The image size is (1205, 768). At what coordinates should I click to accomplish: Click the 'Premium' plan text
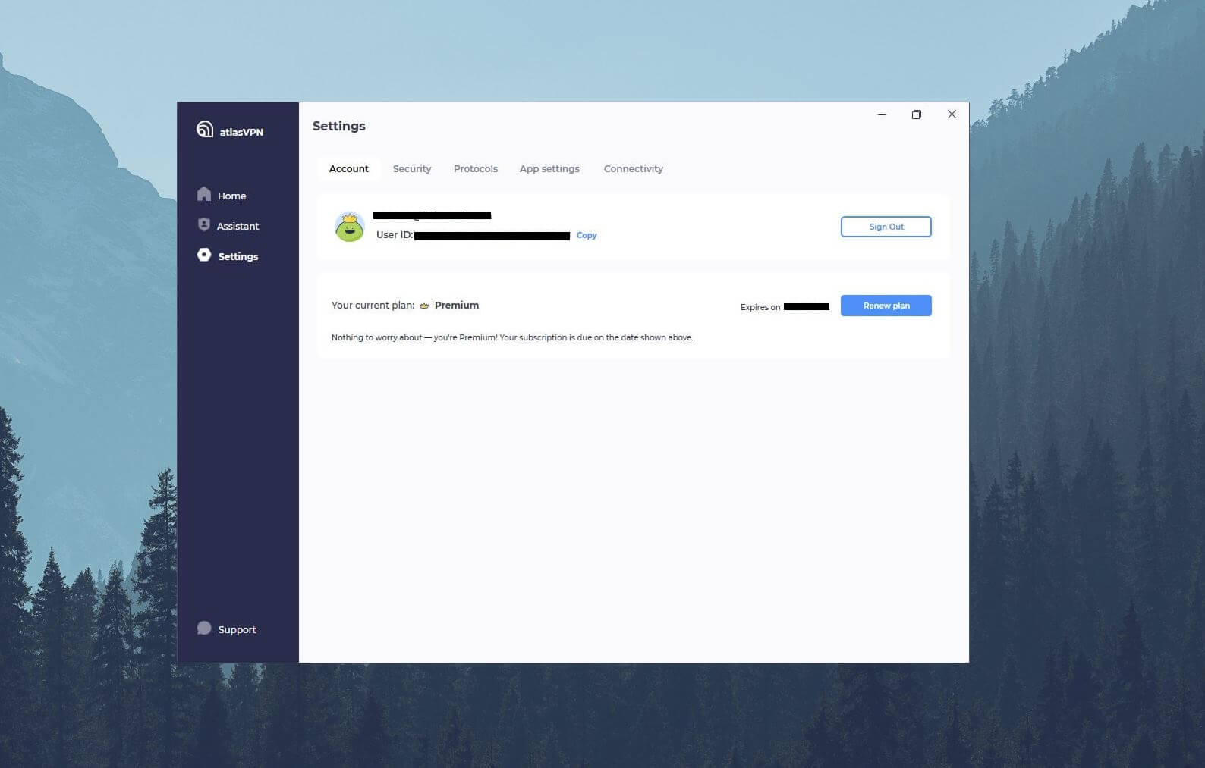tap(457, 305)
